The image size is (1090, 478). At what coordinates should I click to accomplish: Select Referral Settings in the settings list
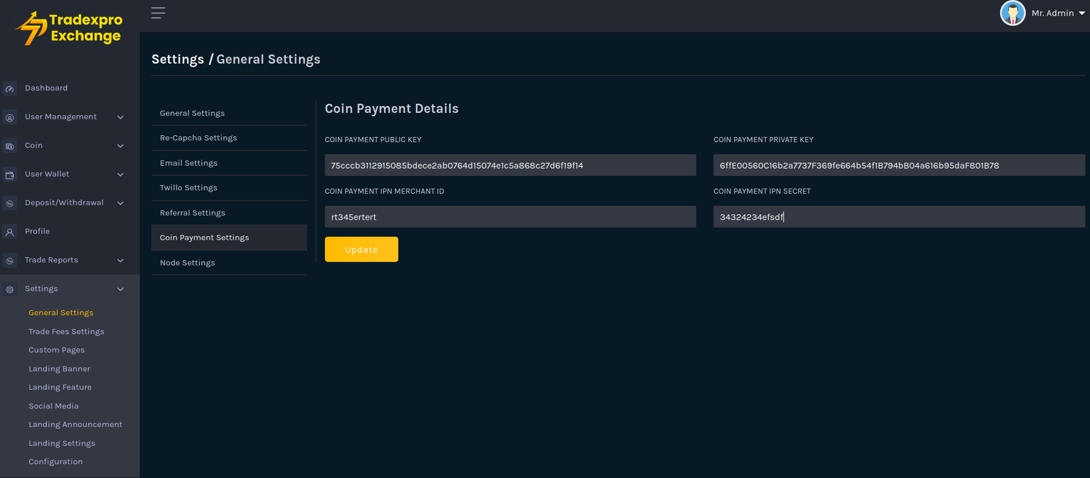(193, 213)
